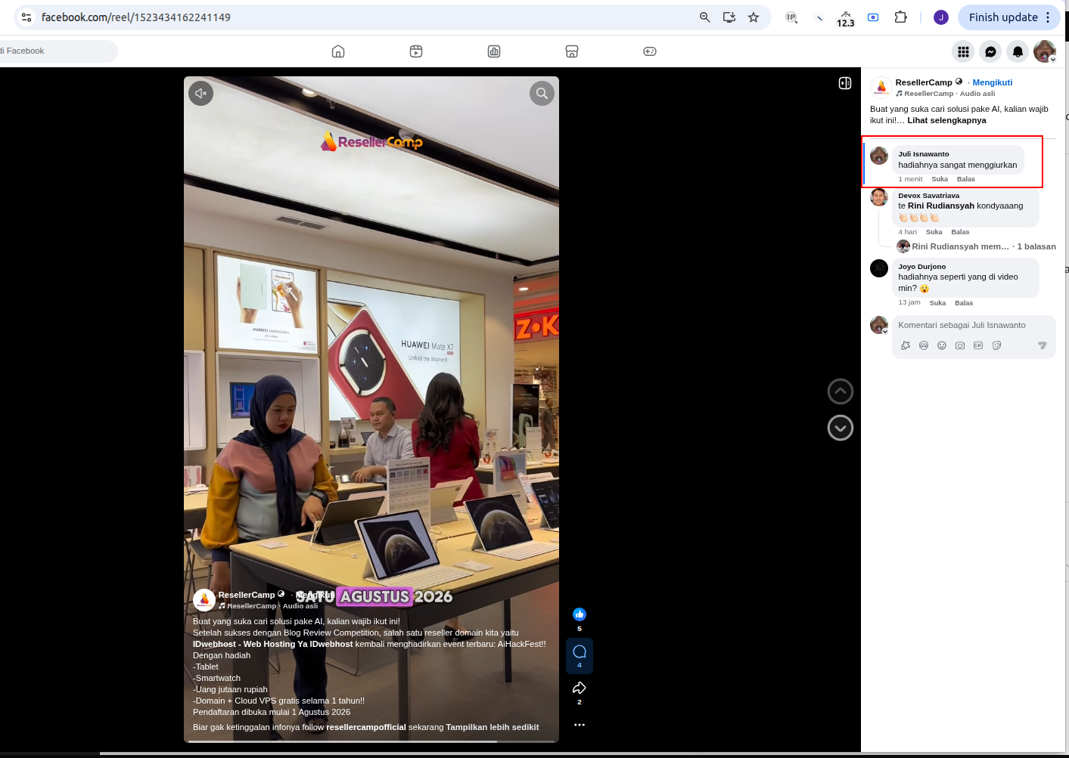Open the Facebook Marketplace tab

572,51
